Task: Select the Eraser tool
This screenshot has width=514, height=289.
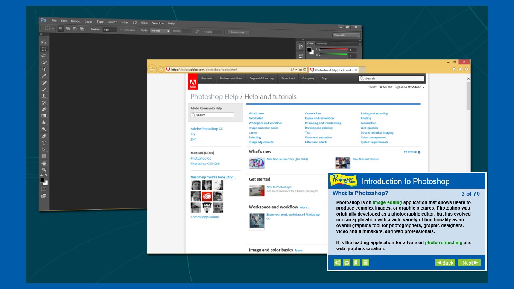Action: 44,109
